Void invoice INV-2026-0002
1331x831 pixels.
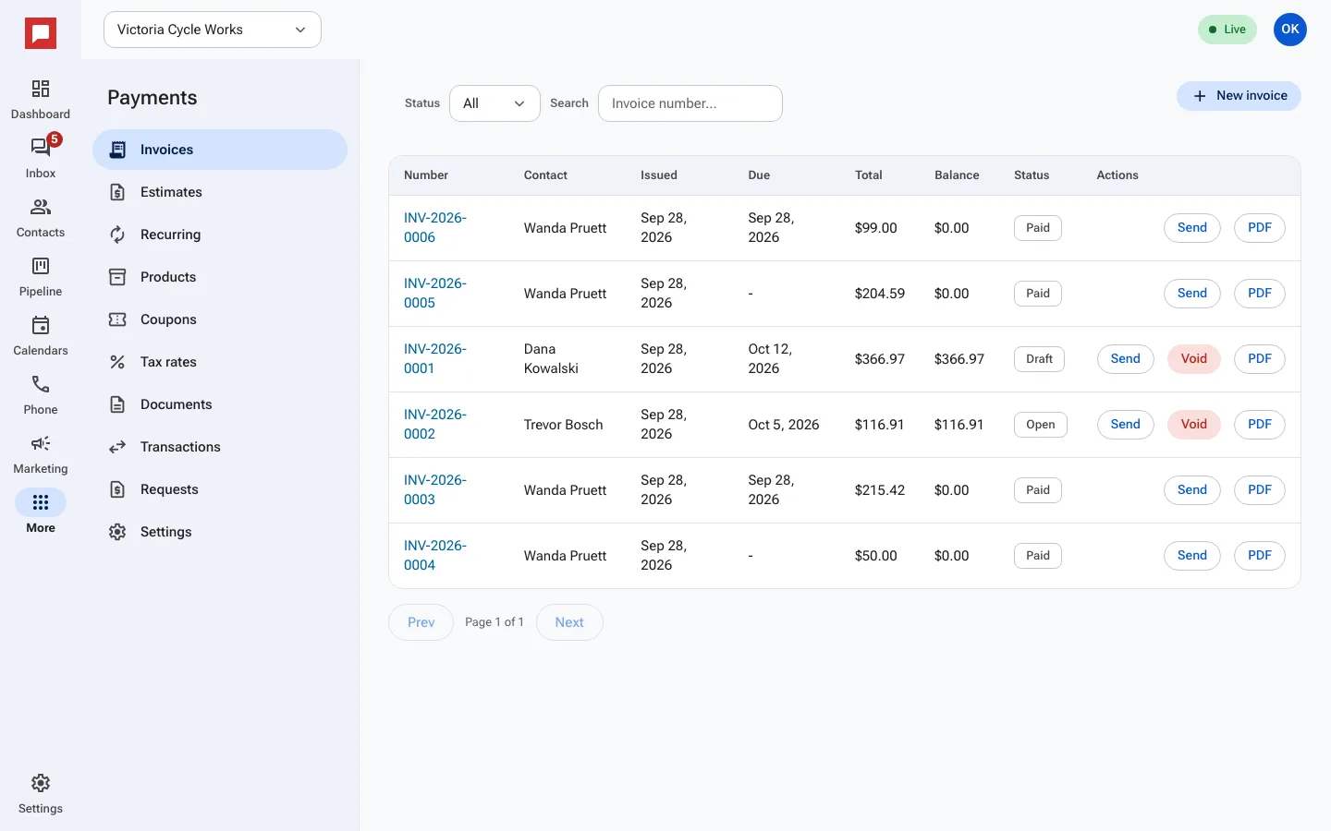click(1194, 425)
